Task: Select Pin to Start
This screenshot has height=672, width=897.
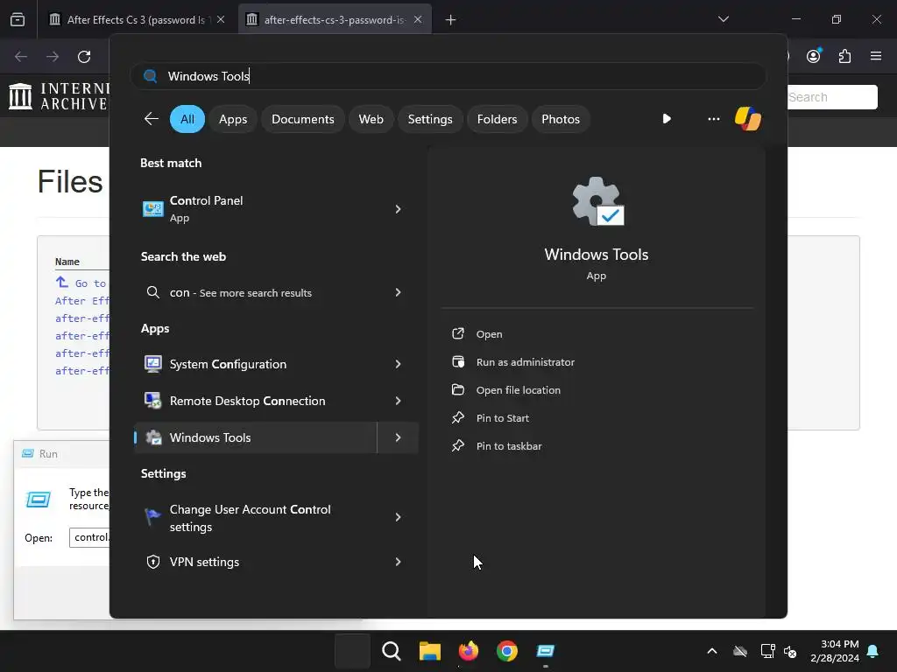Action: (502, 418)
